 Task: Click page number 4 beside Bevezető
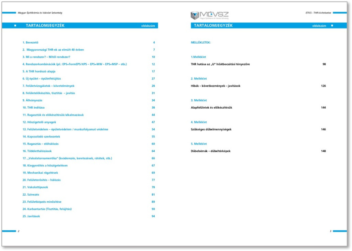[154, 42]
